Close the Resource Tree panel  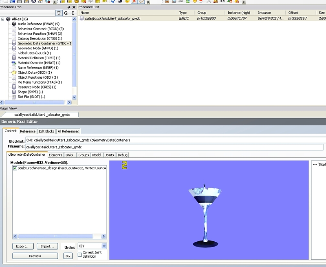pyautogui.click(x=74, y=7)
